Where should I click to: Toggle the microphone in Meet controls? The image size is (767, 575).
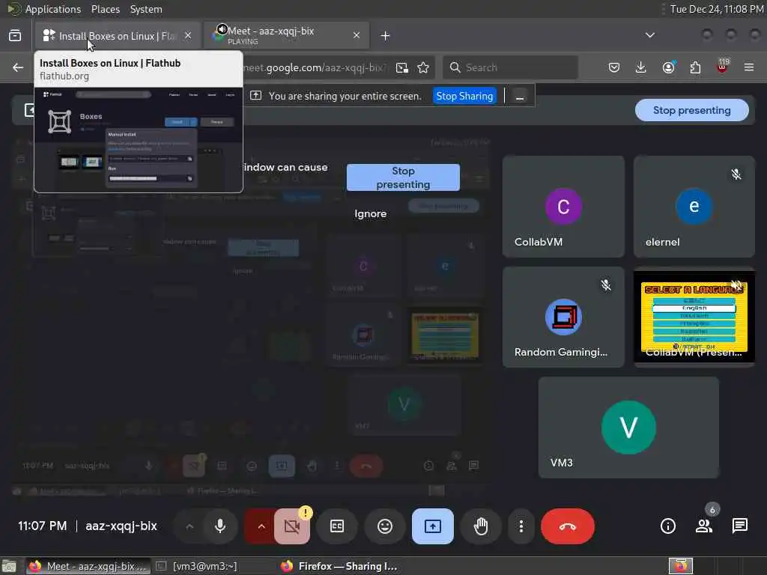[x=220, y=526]
